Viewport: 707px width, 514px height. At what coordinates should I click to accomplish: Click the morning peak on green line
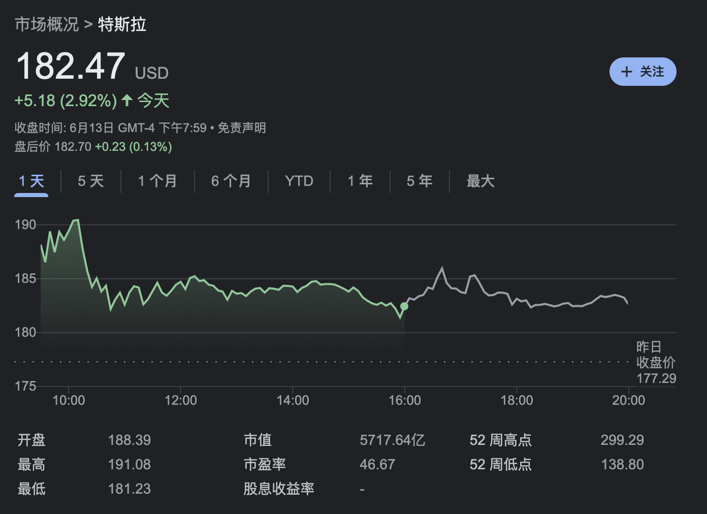coord(77,220)
